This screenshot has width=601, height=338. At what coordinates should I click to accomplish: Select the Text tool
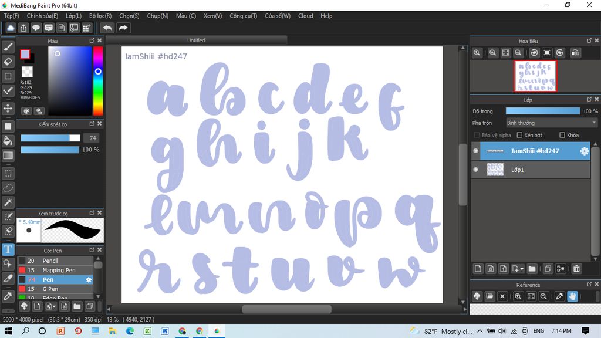point(8,249)
